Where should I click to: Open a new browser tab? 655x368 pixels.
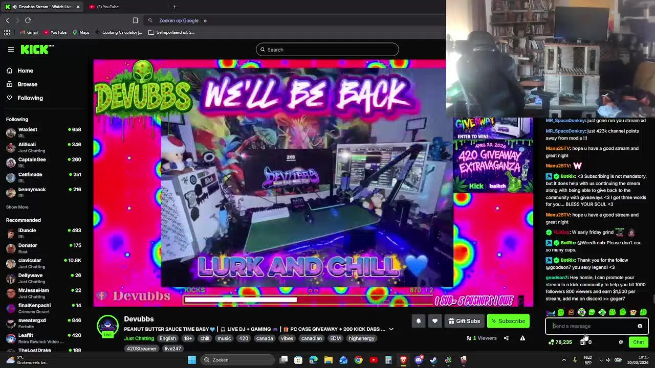tap(174, 7)
